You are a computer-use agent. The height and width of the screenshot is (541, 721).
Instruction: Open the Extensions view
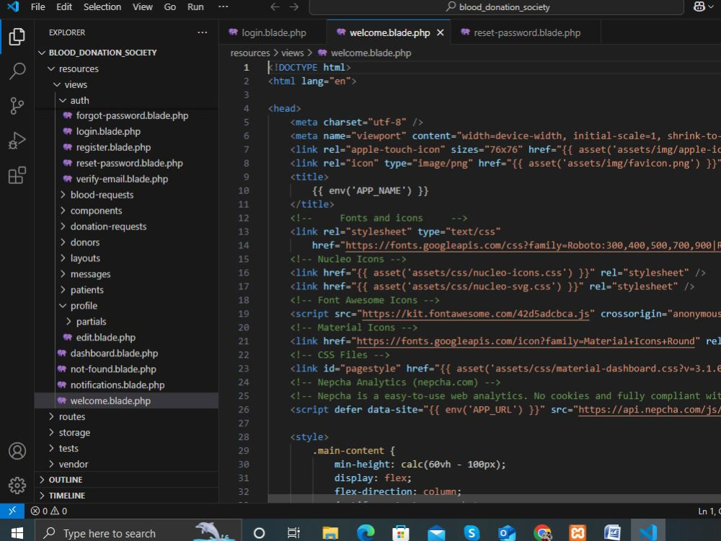(17, 175)
